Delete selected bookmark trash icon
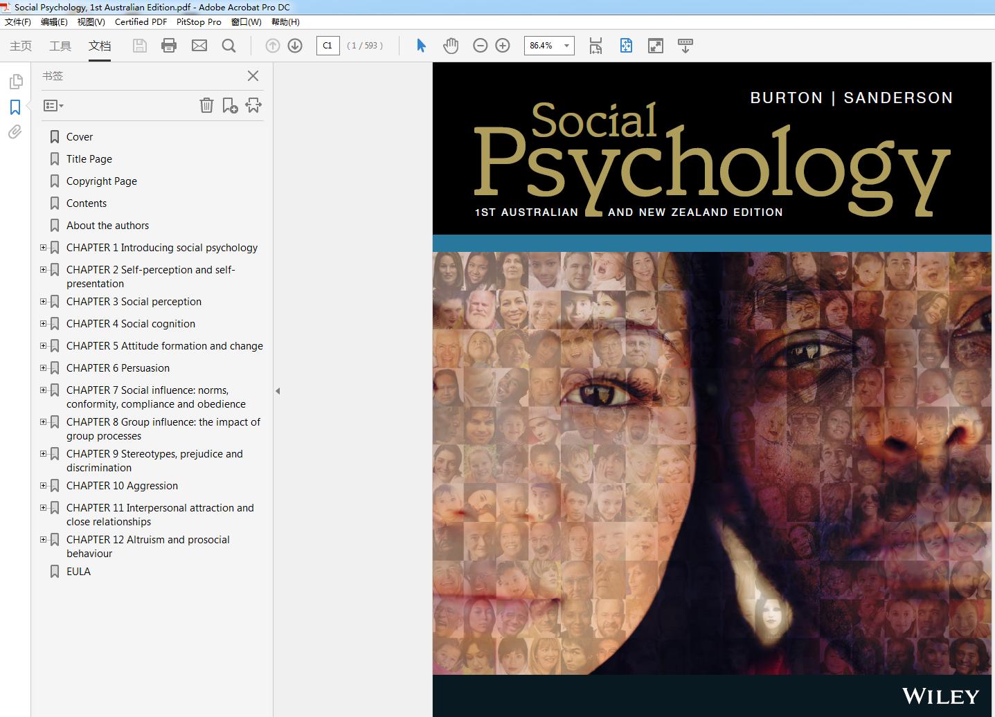The image size is (995, 717). tap(206, 105)
